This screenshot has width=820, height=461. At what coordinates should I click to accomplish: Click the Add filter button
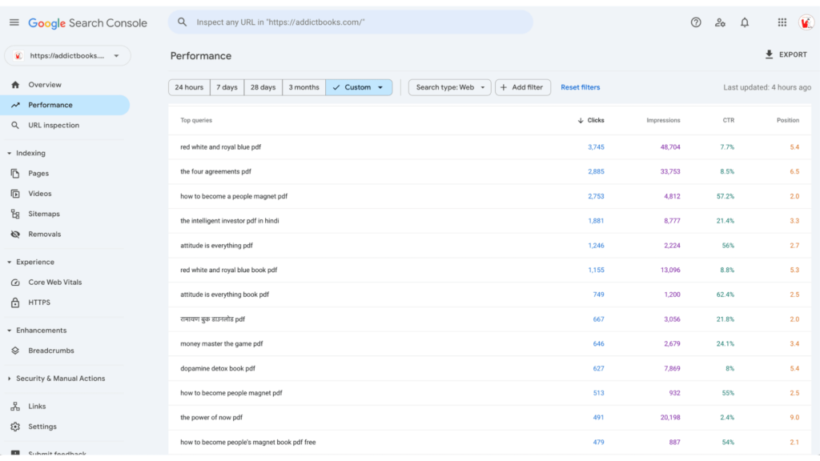[523, 87]
